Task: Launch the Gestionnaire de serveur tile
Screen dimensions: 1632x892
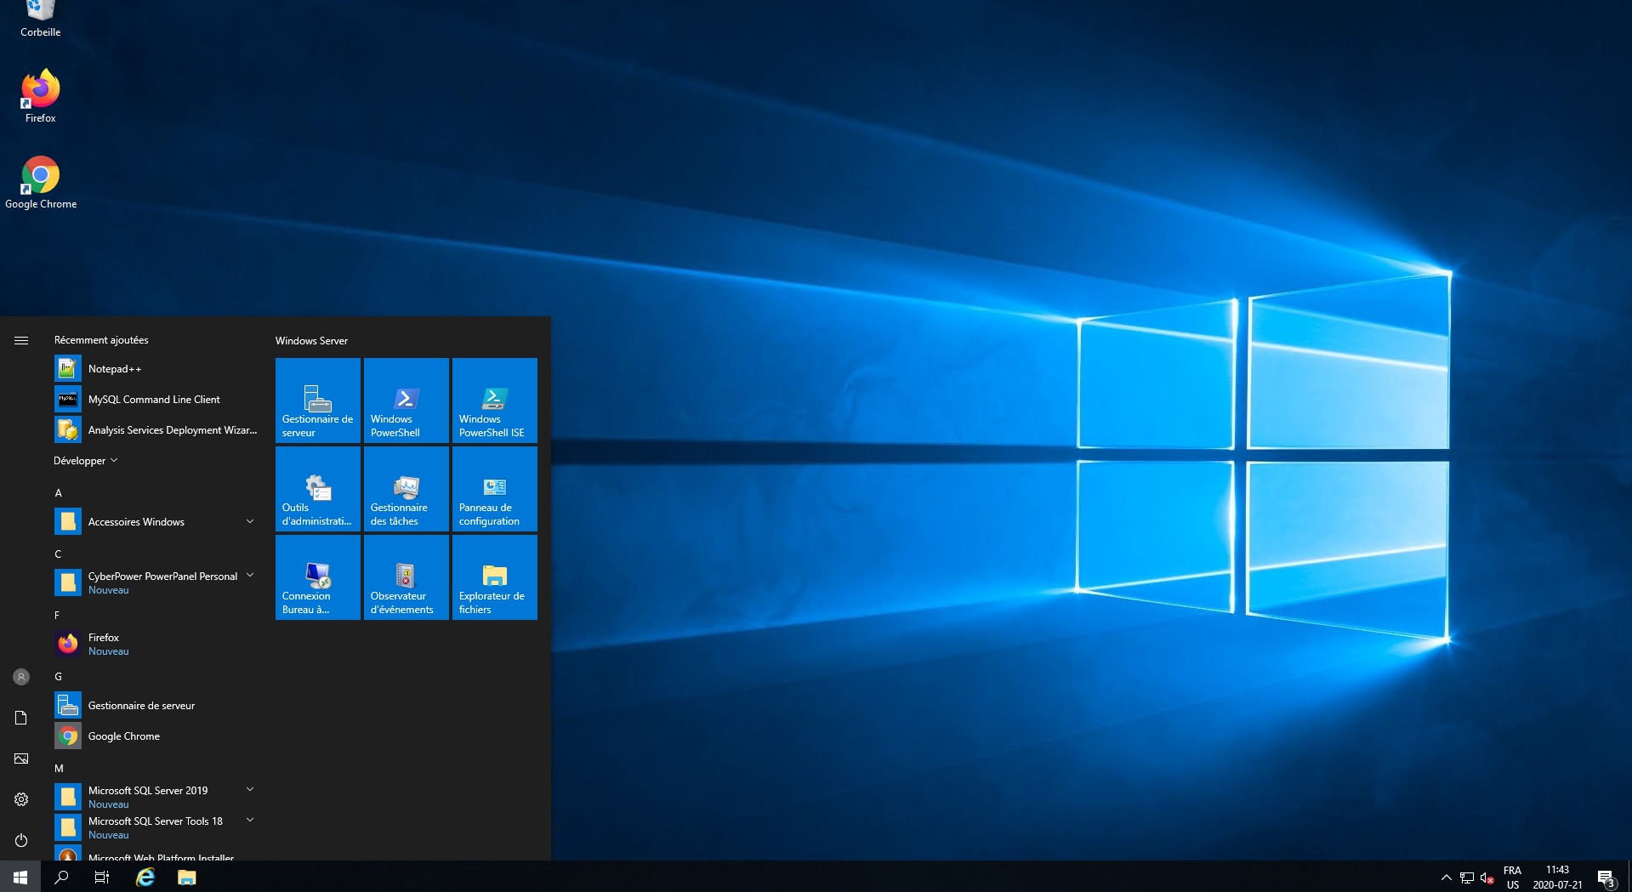Action: click(317, 401)
